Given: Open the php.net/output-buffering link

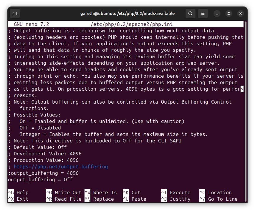Looking at the screenshot, I should [x=61, y=167].
